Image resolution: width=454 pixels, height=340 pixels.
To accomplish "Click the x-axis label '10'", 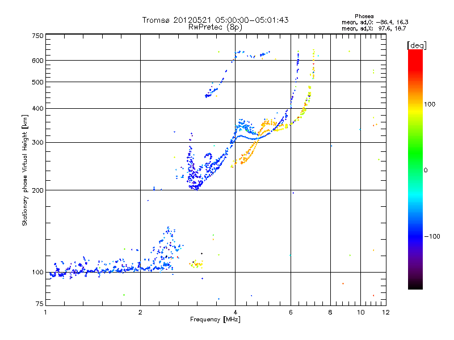I will pyautogui.click(x=361, y=312).
